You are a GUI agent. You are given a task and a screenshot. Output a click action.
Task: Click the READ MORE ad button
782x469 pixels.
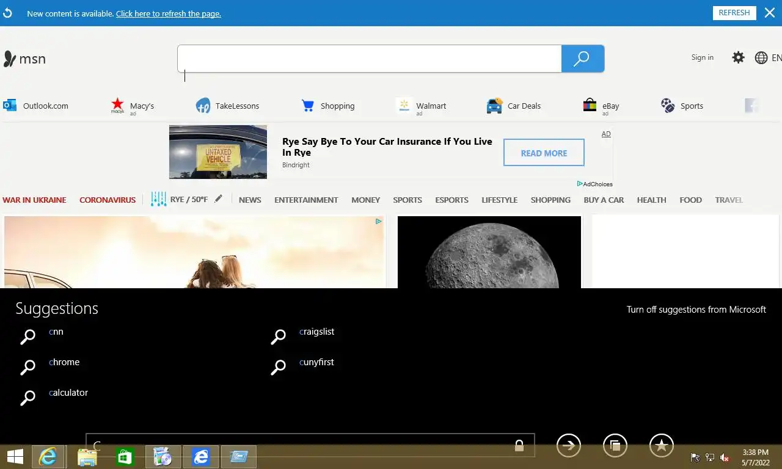(x=544, y=153)
